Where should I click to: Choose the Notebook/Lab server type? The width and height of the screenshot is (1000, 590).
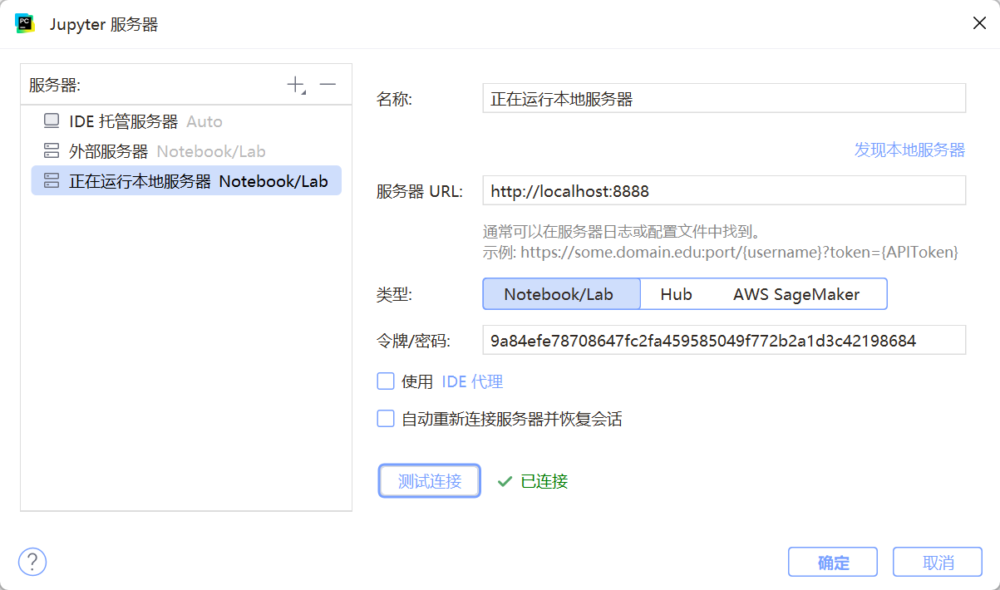(562, 294)
